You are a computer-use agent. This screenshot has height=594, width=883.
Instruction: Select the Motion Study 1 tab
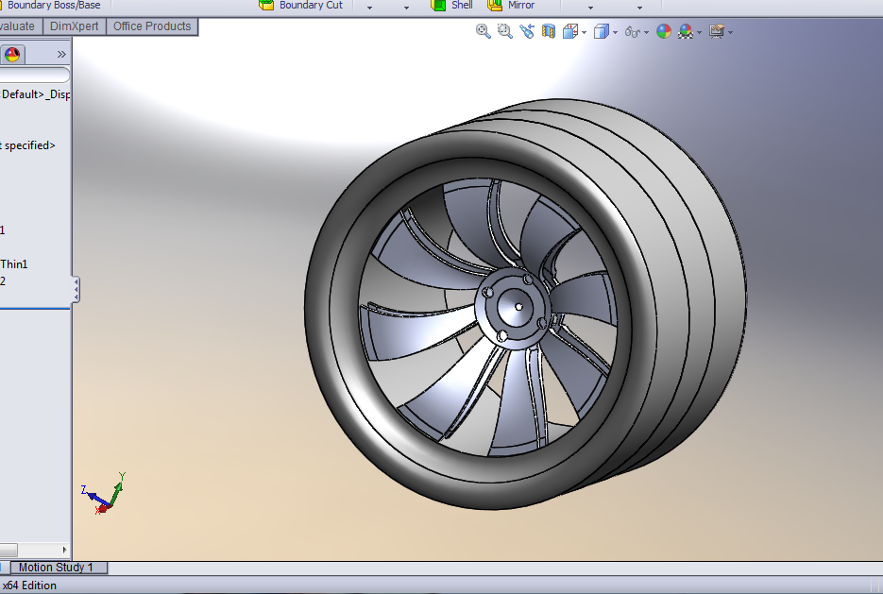tap(58, 568)
